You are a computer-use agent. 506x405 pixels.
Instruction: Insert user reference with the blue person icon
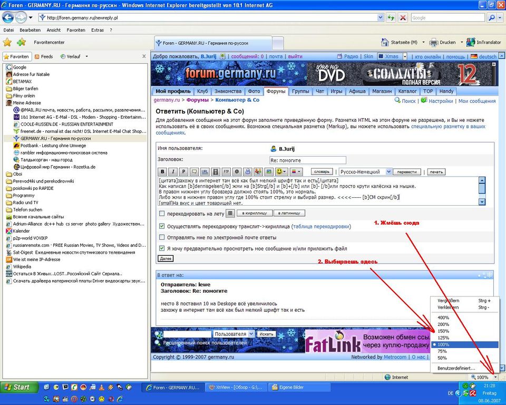point(248,172)
